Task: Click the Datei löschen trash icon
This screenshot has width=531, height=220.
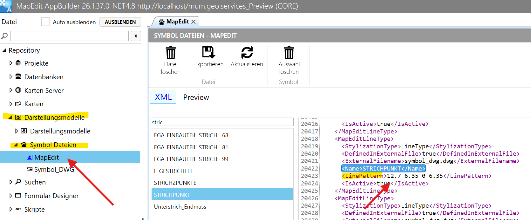Action: (171, 53)
